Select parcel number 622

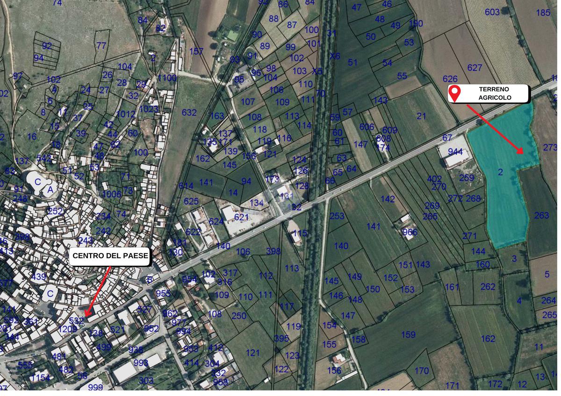tap(193, 232)
